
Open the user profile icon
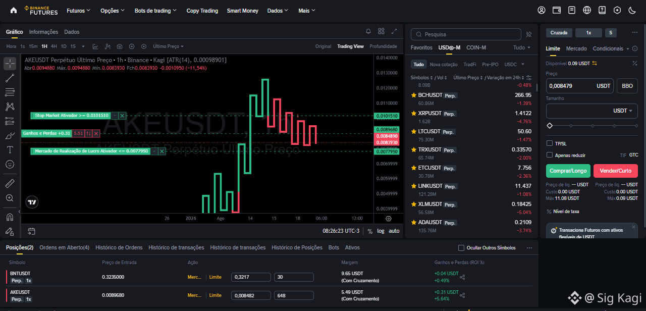(x=542, y=10)
